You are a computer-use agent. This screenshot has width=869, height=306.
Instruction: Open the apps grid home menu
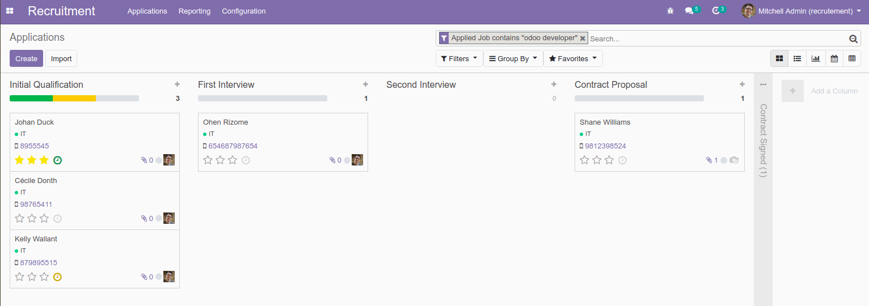10,11
